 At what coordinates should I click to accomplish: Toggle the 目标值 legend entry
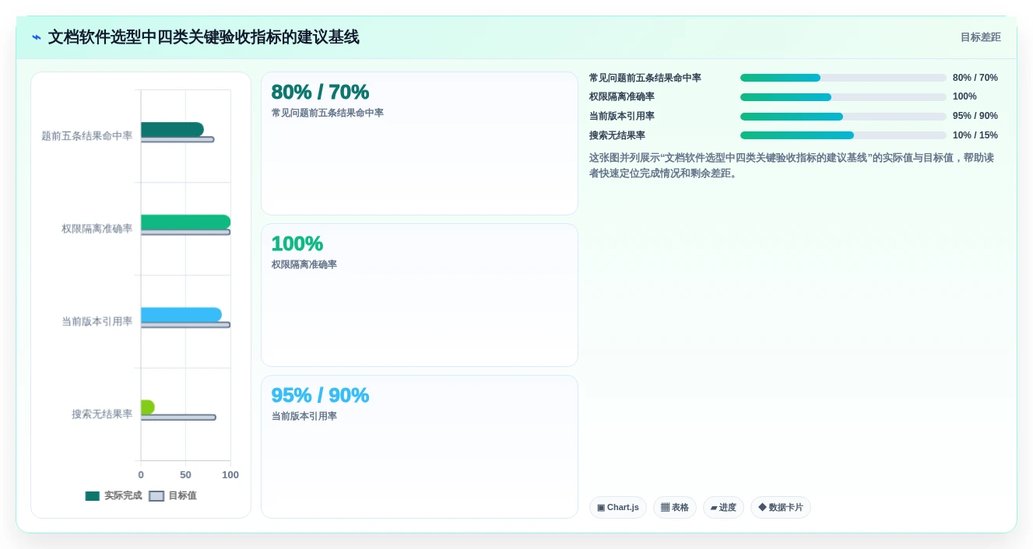pyautogui.click(x=173, y=496)
